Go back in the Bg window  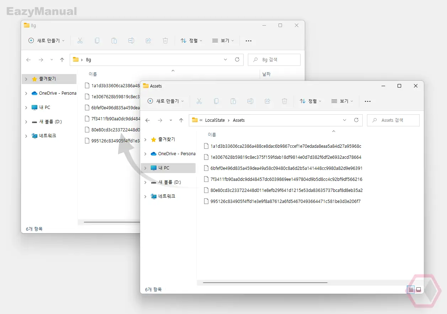(x=28, y=60)
